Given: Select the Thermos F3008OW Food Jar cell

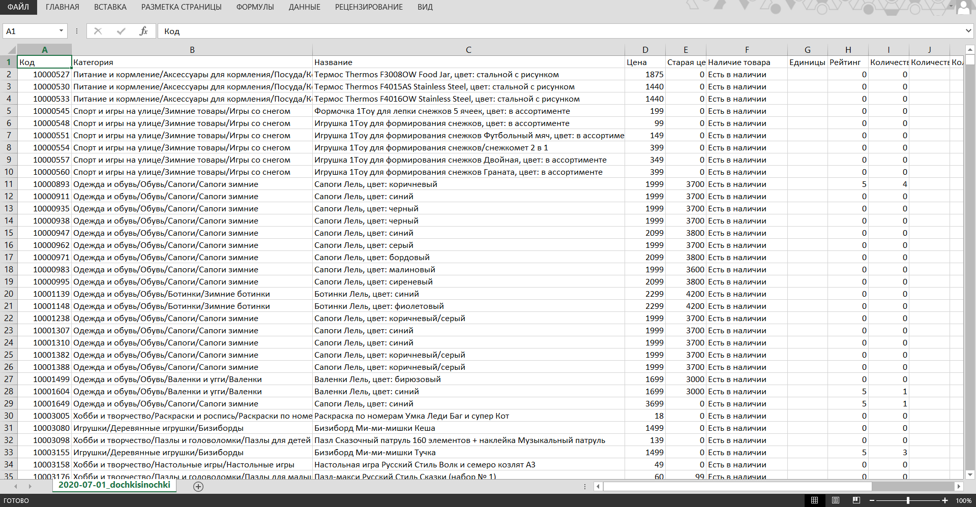Looking at the screenshot, I should pos(468,74).
